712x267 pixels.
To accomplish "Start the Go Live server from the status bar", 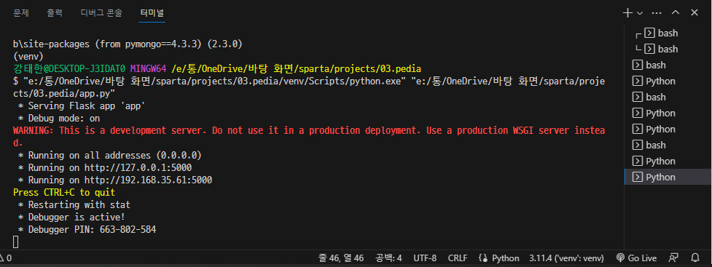I will point(637,258).
